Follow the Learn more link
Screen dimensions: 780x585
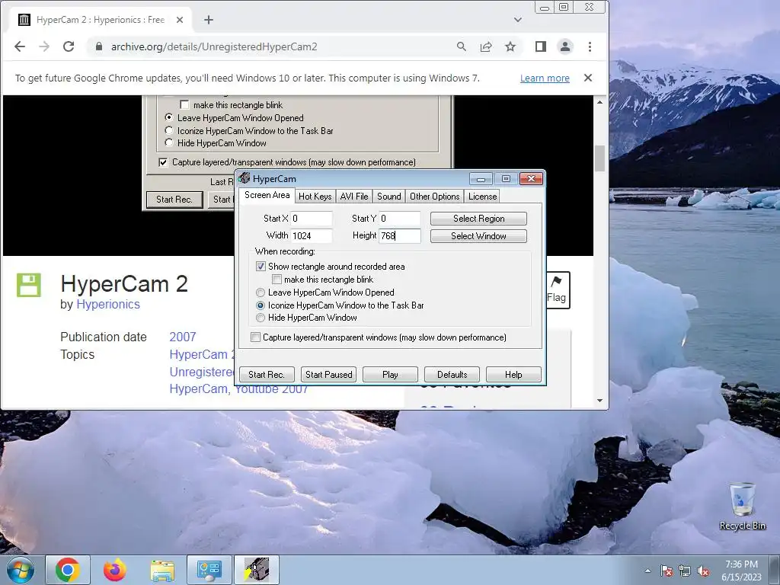pos(545,78)
